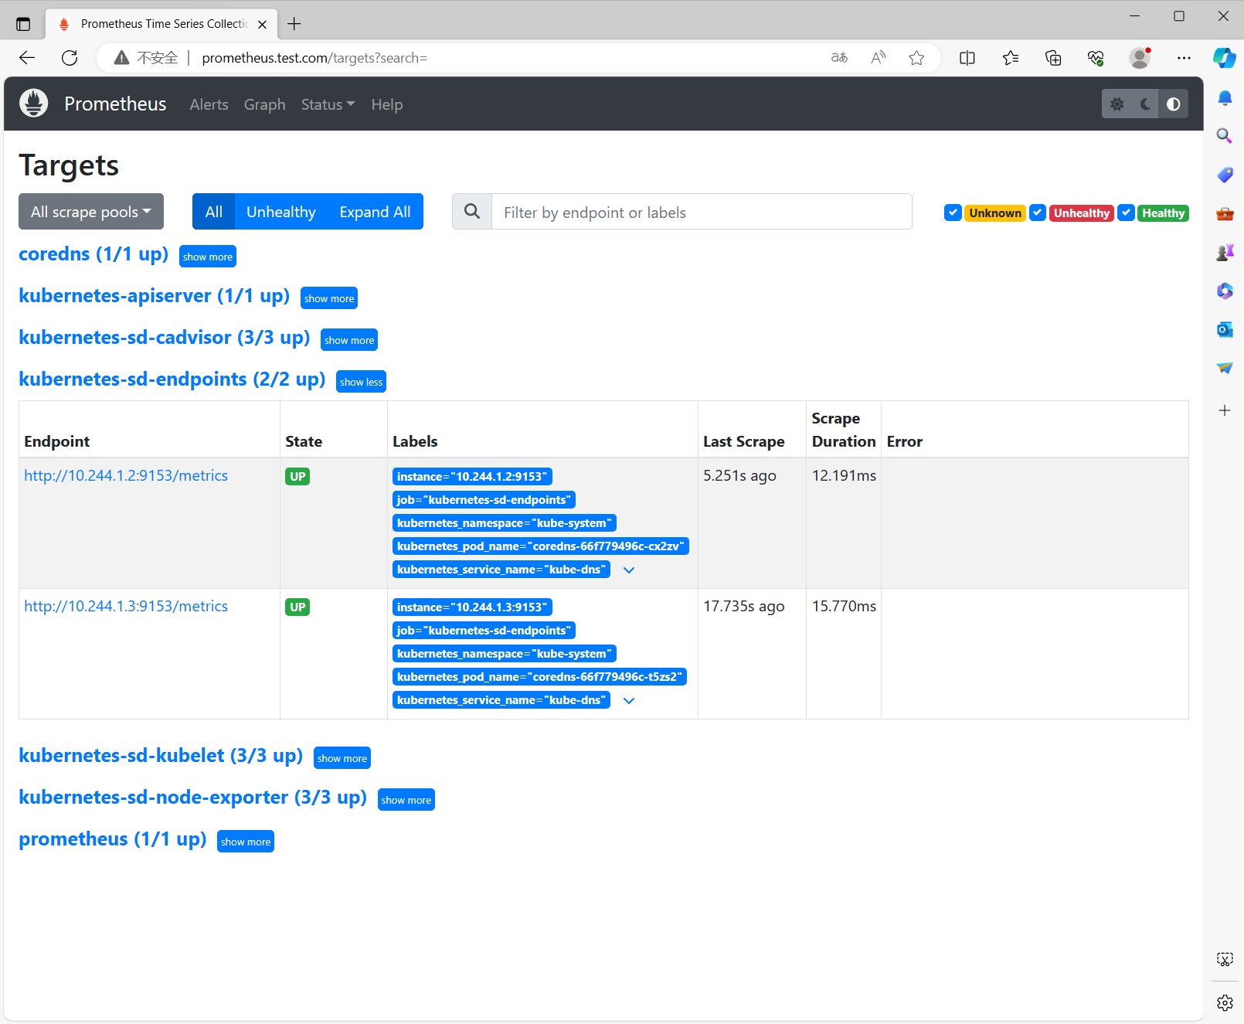Open the insecure site warning info

coord(145,58)
